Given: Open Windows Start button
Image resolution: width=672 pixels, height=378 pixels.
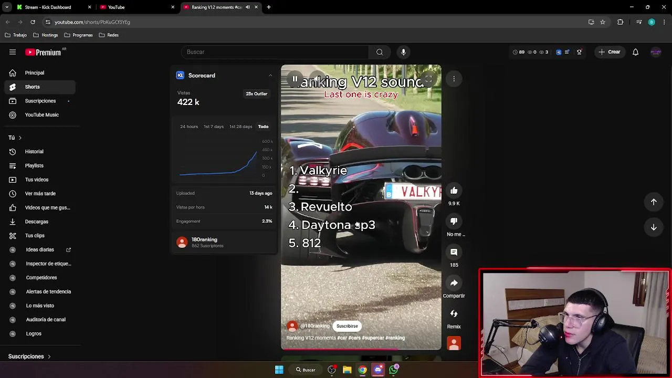Looking at the screenshot, I should (x=279, y=370).
